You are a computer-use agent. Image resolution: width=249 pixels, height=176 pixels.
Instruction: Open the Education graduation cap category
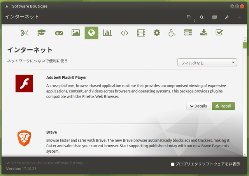coord(42,33)
